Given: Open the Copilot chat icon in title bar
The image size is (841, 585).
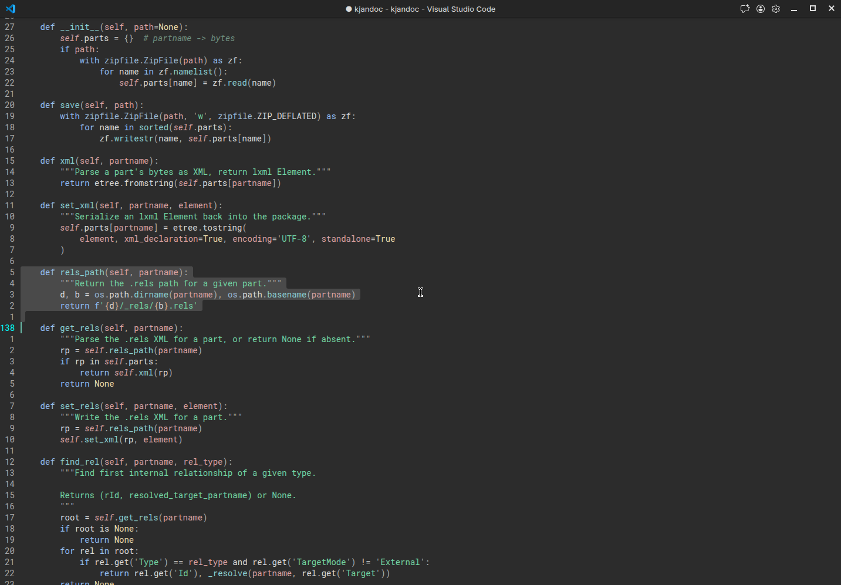Looking at the screenshot, I should [745, 9].
